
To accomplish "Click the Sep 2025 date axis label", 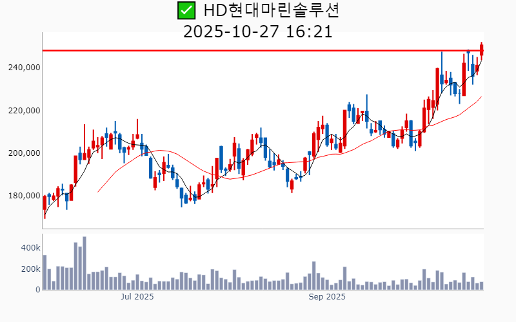I will [327, 297].
